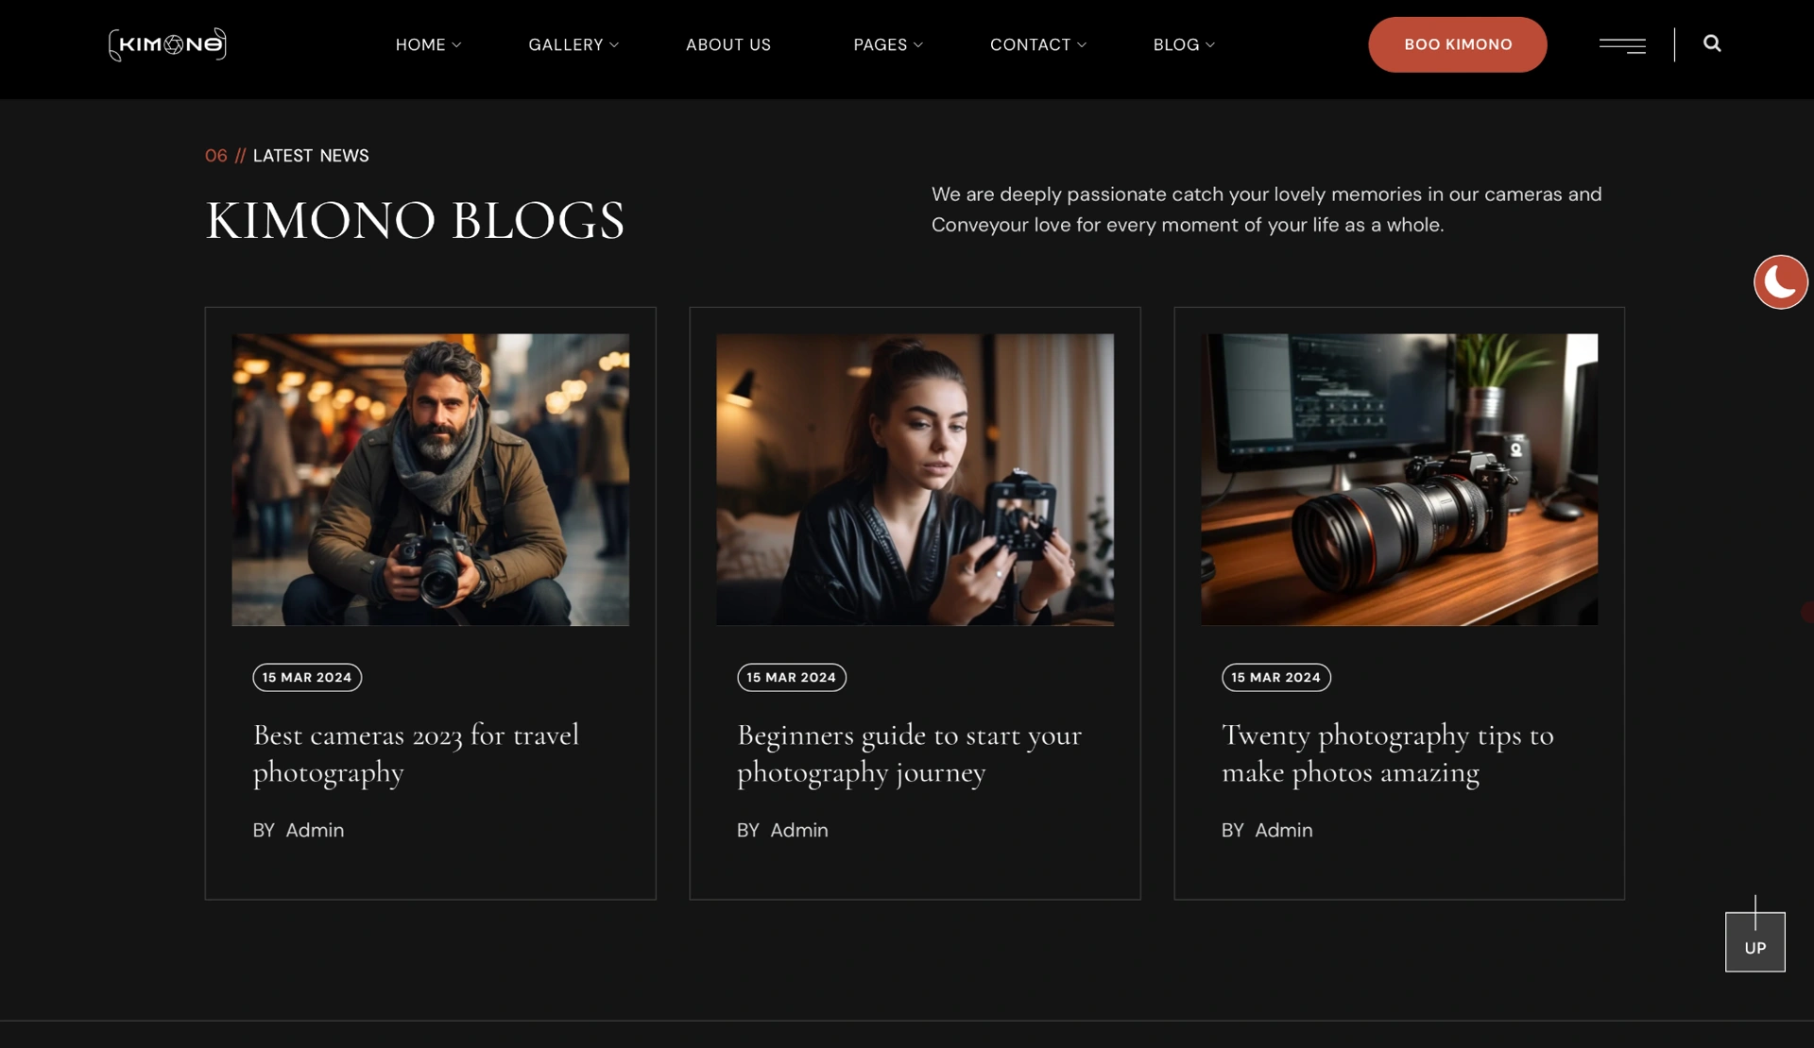Click Admin author under Beginners guide post
Screen dimensions: 1814x1048
coord(799,830)
